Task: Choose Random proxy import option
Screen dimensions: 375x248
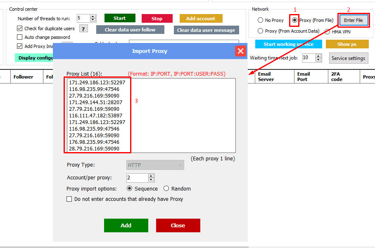Action: [x=166, y=188]
